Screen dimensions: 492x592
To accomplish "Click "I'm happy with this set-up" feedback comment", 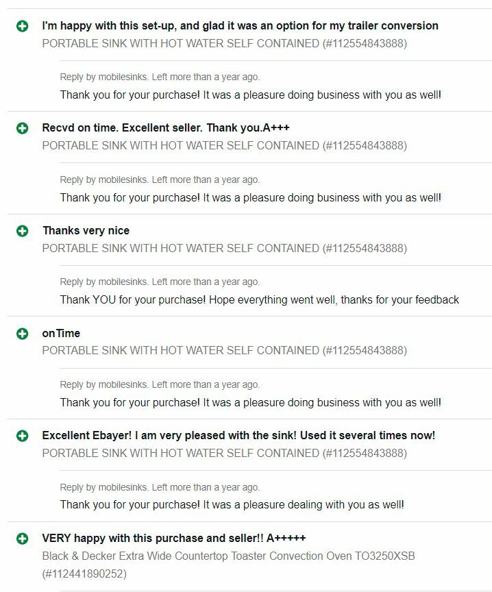I will point(240,25).
